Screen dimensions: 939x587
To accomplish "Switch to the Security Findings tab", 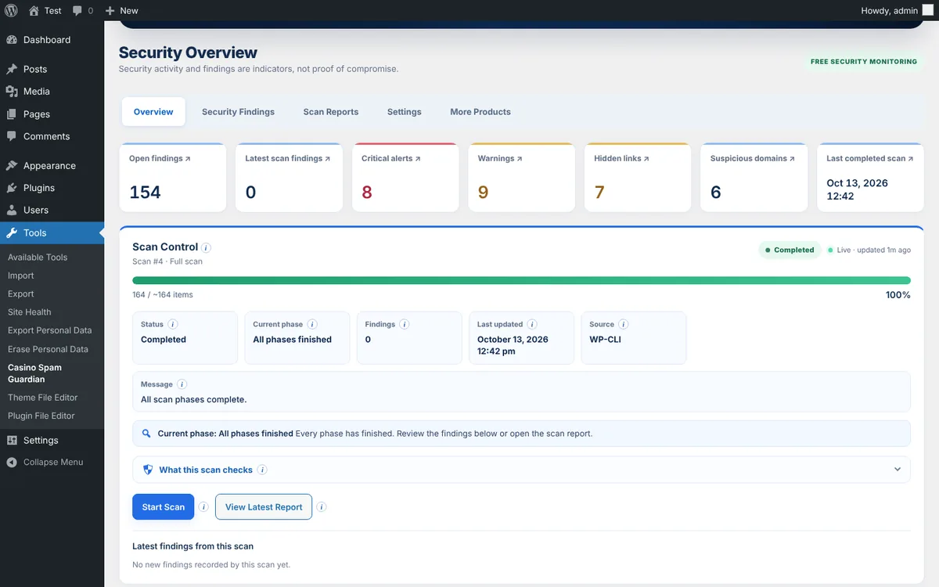I will point(238,112).
